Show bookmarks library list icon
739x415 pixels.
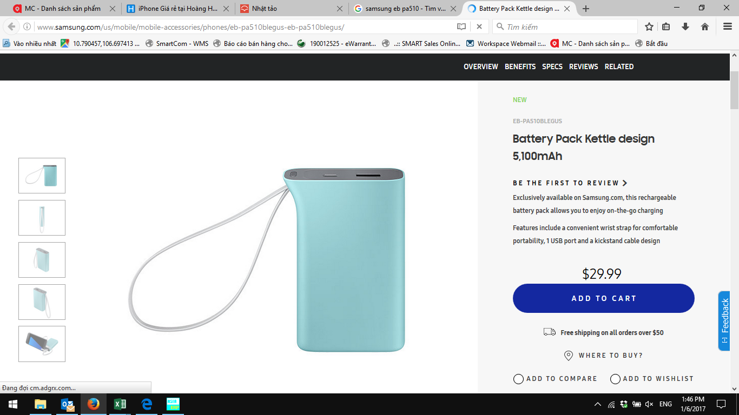[x=667, y=26]
